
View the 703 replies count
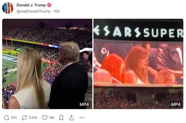14,118
